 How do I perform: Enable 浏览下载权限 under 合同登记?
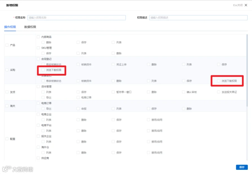point(43,70)
